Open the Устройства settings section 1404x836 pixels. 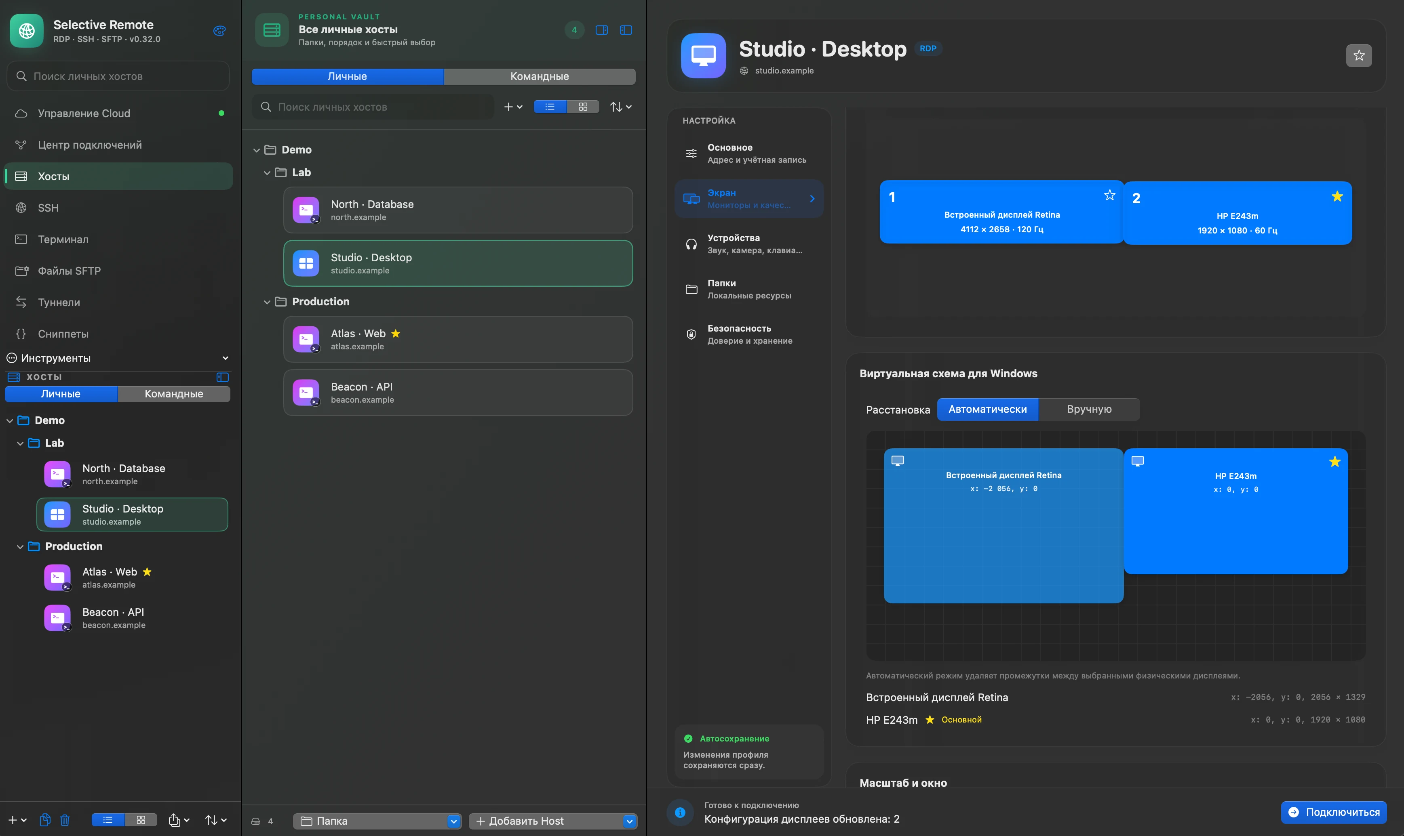(x=748, y=244)
